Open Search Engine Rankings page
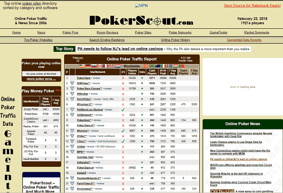Viewport: 283px width, 193px height. (x=107, y=40)
